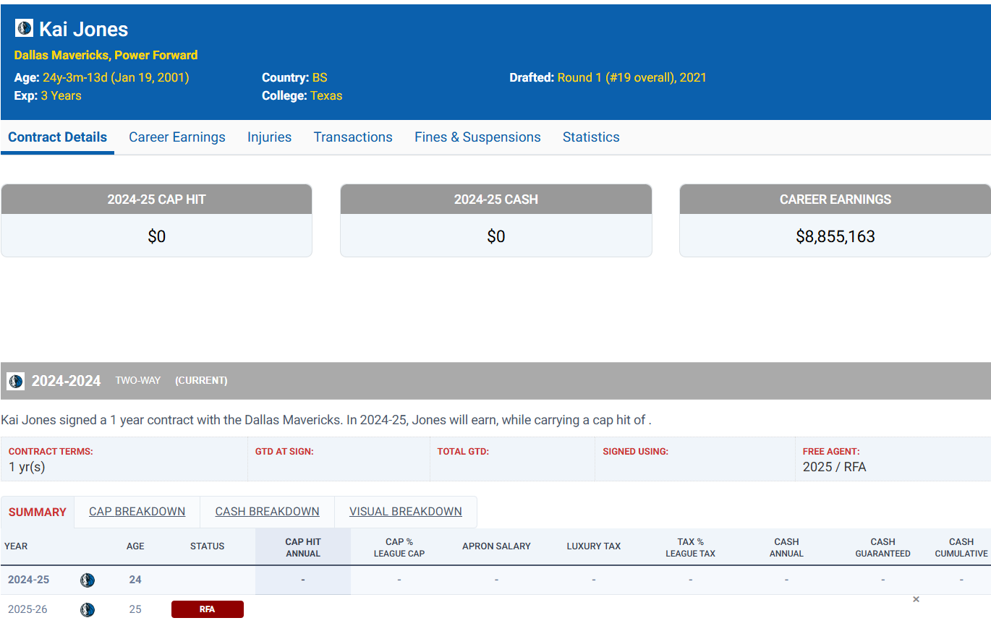Image resolution: width=991 pixels, height=631 pixels.
Task: Click the Cash Annual column header
Action: (787, 547)
